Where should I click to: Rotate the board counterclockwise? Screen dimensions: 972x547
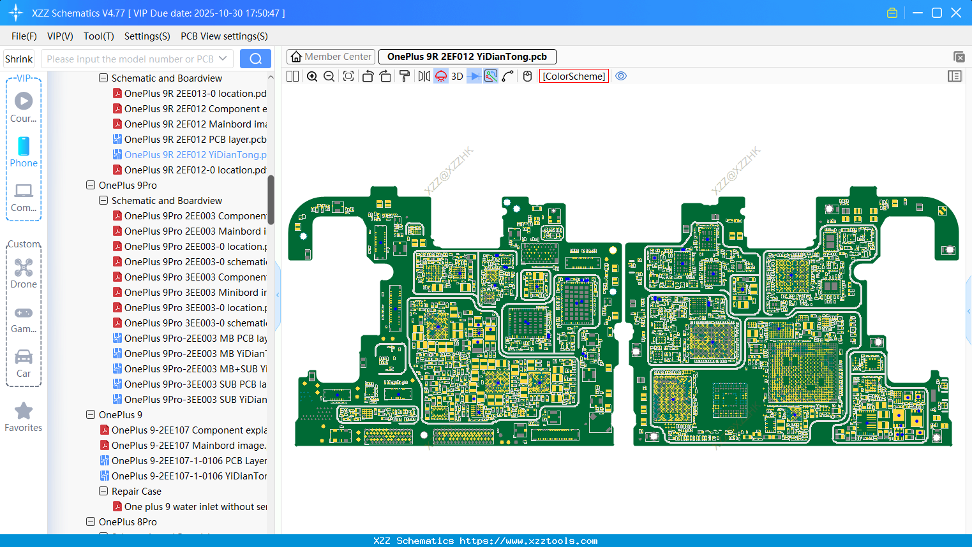click(368, 77)
